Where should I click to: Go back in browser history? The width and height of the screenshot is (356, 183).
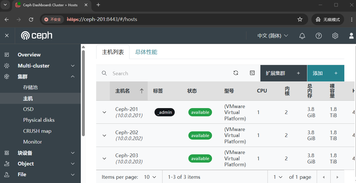7,19
